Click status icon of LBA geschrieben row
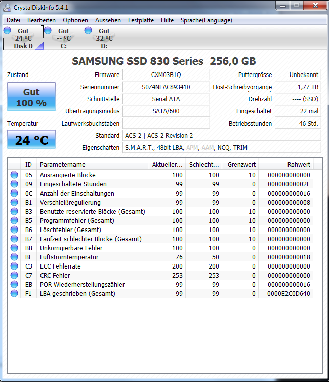The image size is (329, 382). coord(14,293)
